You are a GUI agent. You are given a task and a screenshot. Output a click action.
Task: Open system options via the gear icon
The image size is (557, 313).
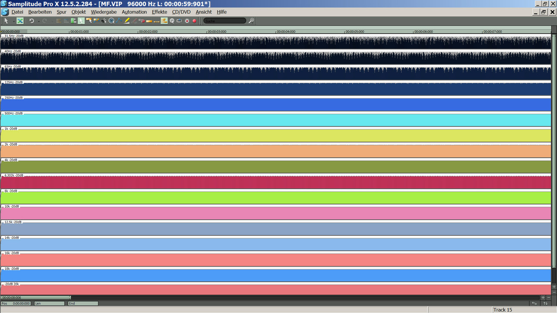pyautogui.click(x=187, y=20)
